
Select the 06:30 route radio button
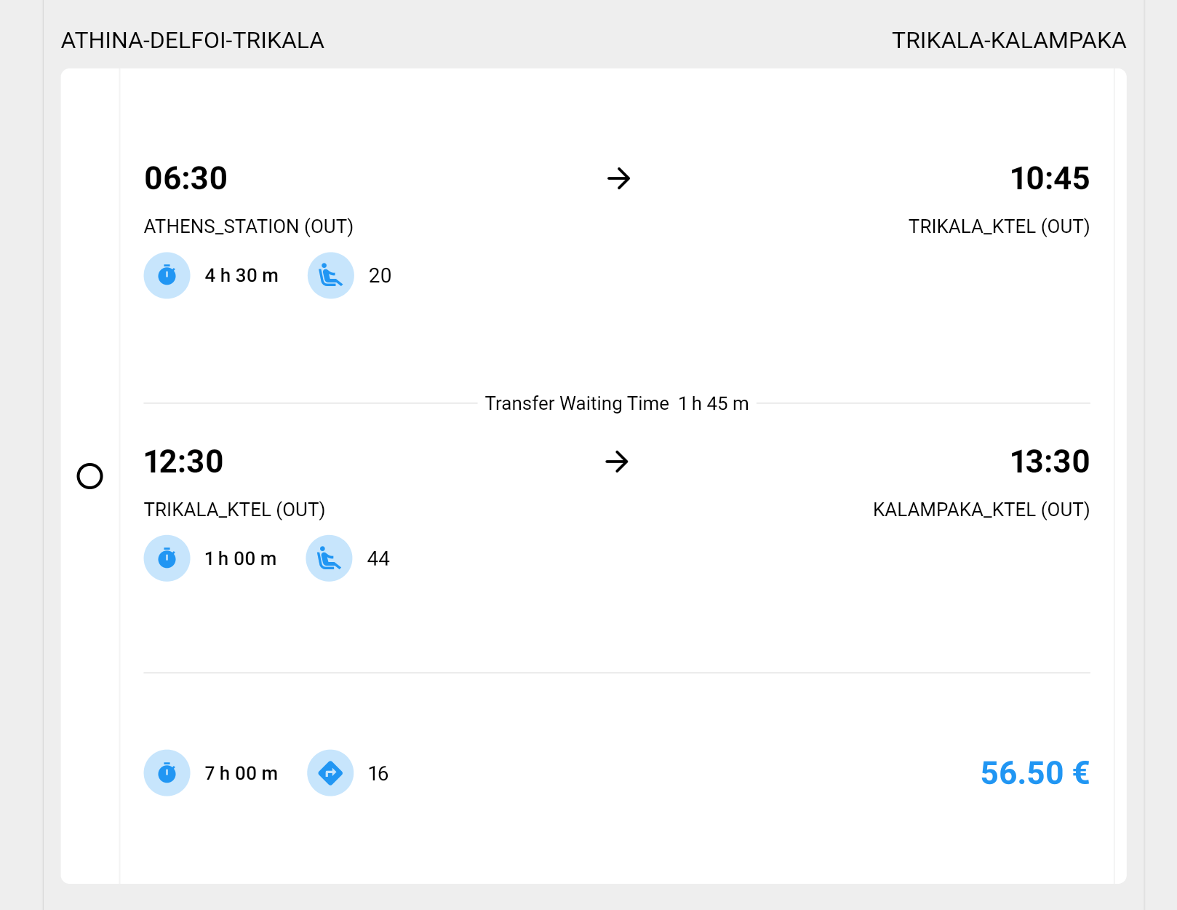pyautogui.click(x=90, y=476)
